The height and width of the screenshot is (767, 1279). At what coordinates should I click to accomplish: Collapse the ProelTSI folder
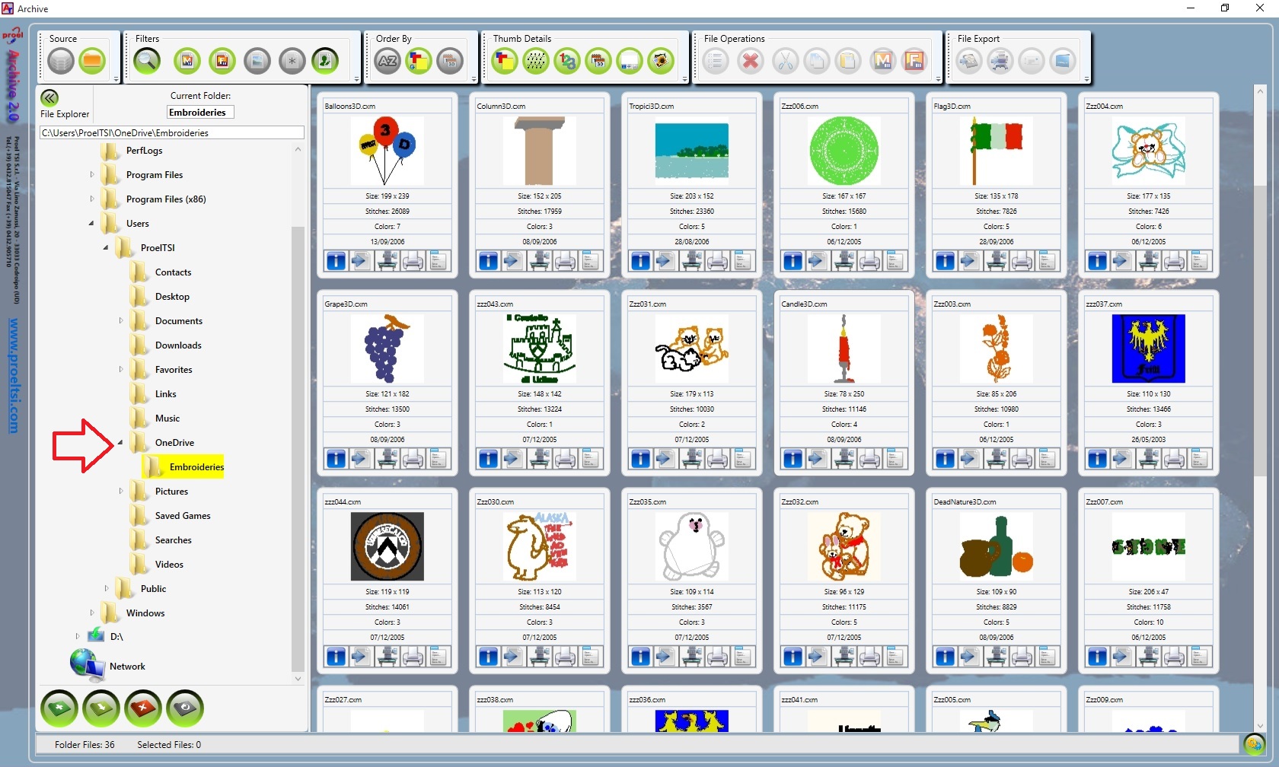106,247
